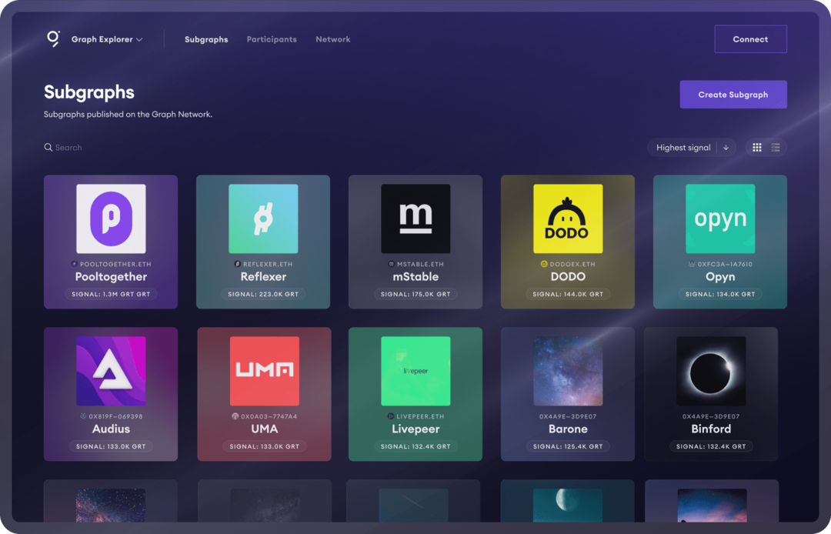
Task: Open the Barone galaxy thumbnail
Action: 568,371
